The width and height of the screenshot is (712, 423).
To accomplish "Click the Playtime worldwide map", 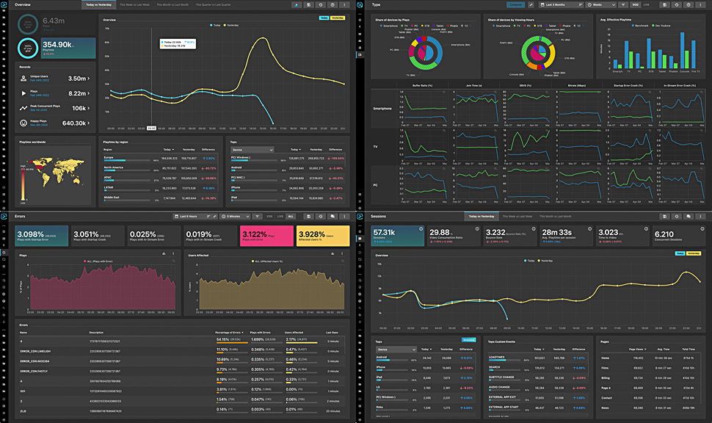I will point(55,173).
